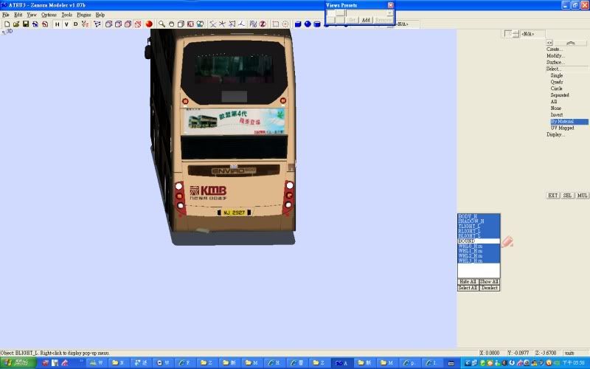Click Select All objects button
This screenshot has height=369, width=590.
468,288
